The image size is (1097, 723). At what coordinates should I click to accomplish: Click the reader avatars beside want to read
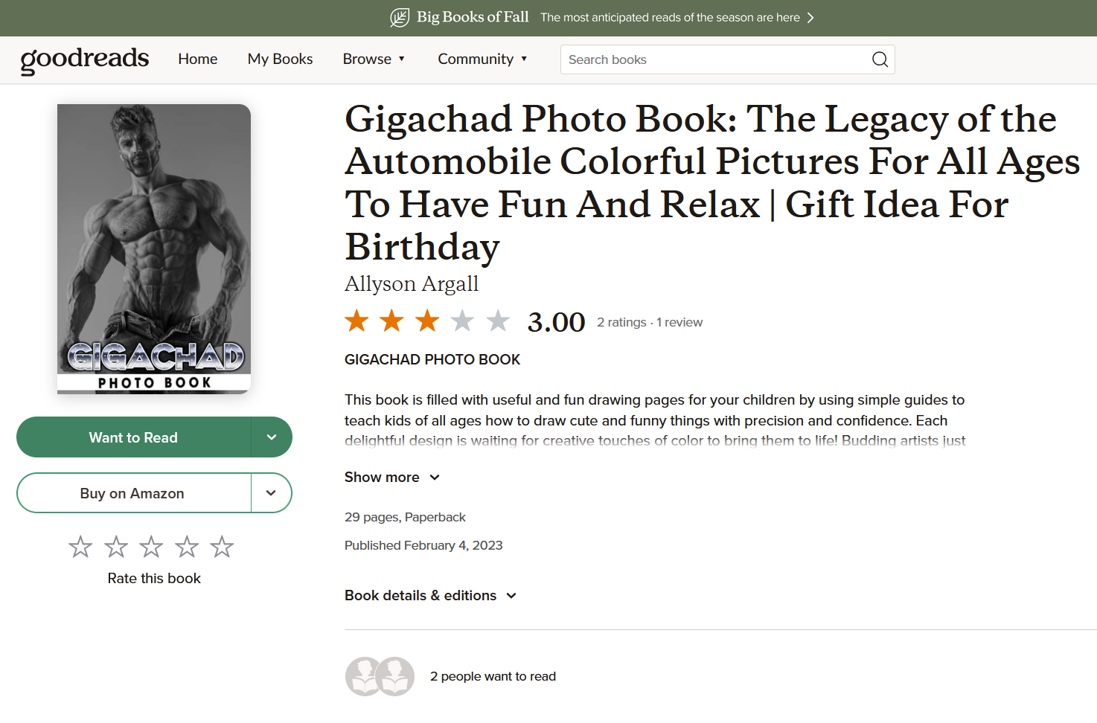coord(380,676)
